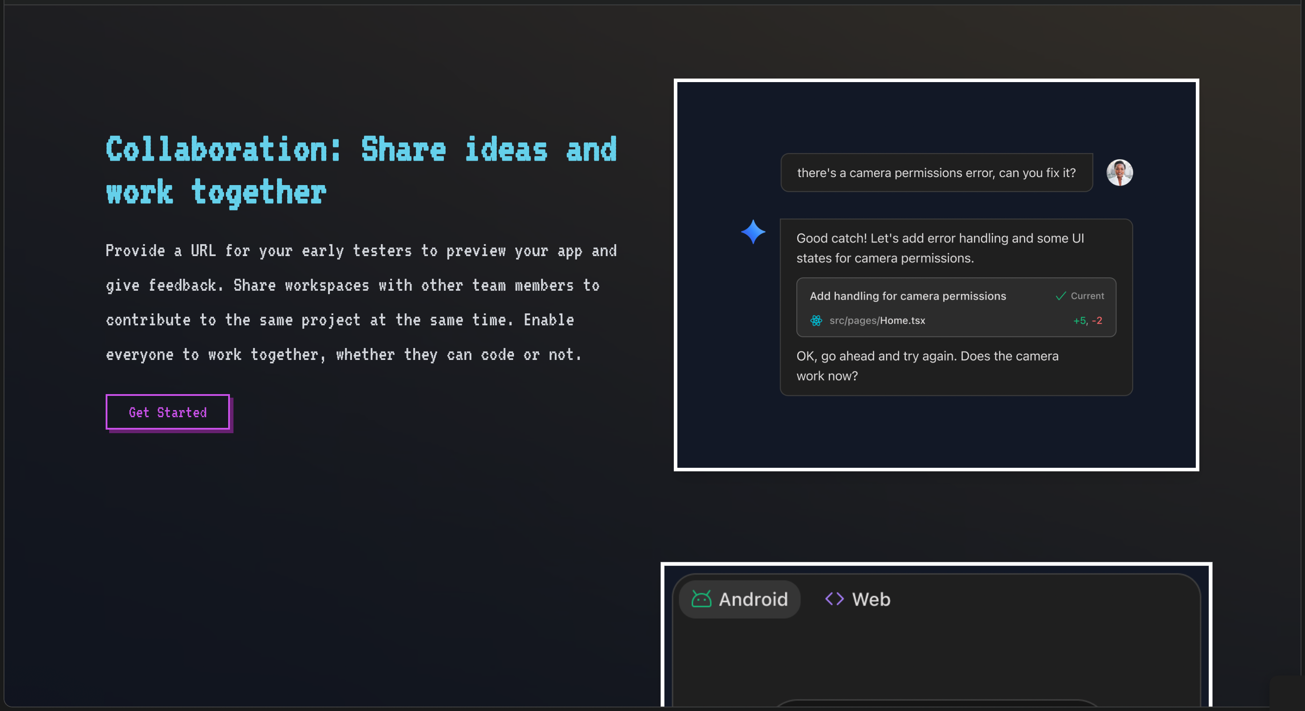Click the 'Current' status label

point(1087,296)
